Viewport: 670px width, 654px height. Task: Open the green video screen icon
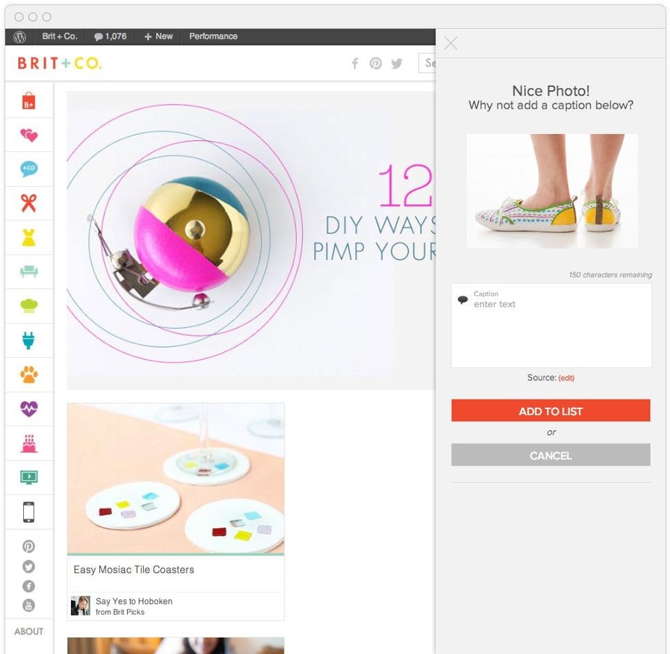pyautogui.click(x=29, y=477)
